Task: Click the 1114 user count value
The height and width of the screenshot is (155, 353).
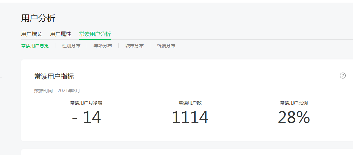Action: [x=190, y=118]
